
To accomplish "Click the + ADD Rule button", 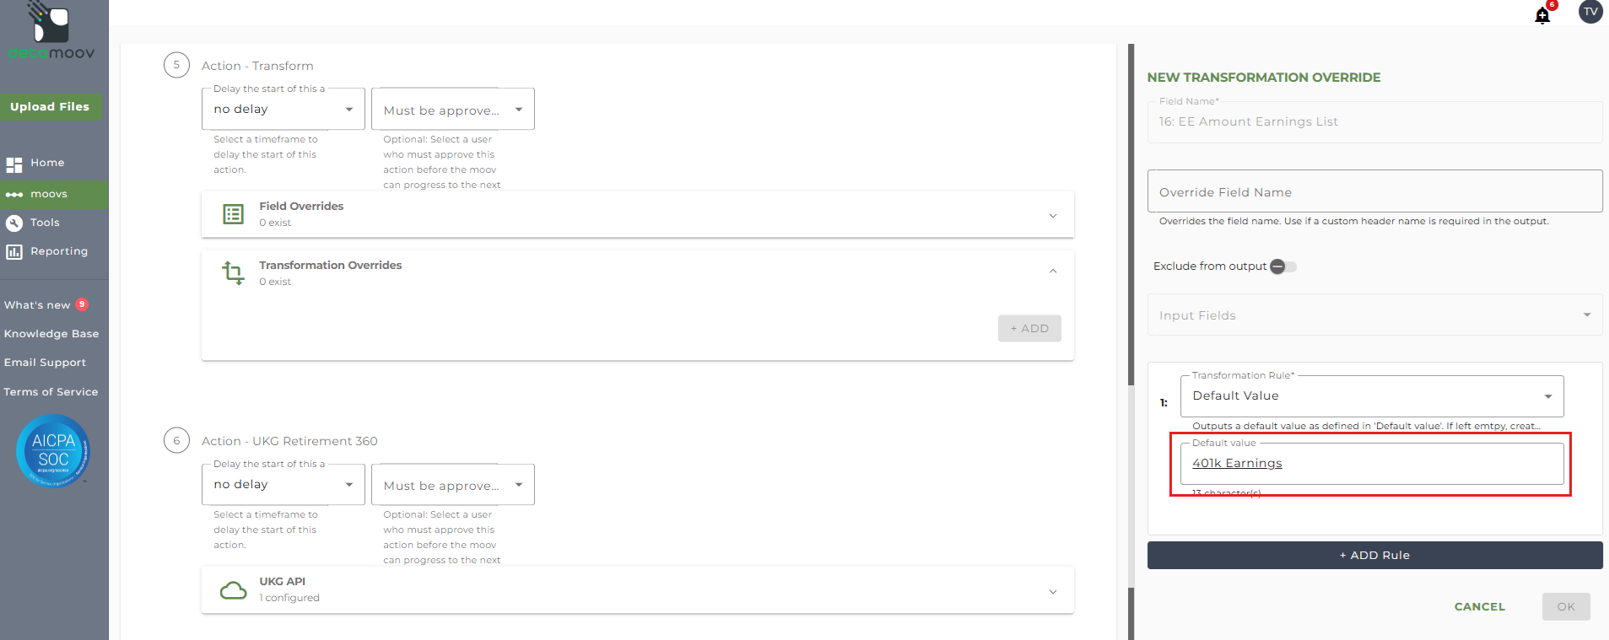I will 1374,555.
